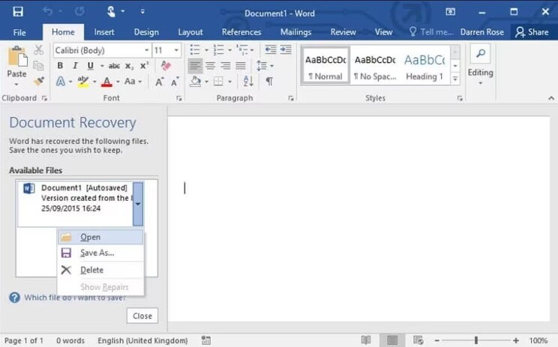Toggle Show/Hide paragraph marks
The image size is (558, 347).
coord(269,82)
